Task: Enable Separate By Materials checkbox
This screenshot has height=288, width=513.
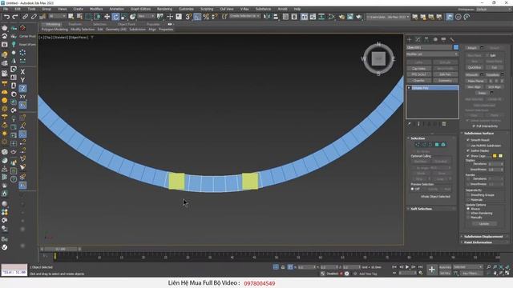Action: (x=468, y=199)
